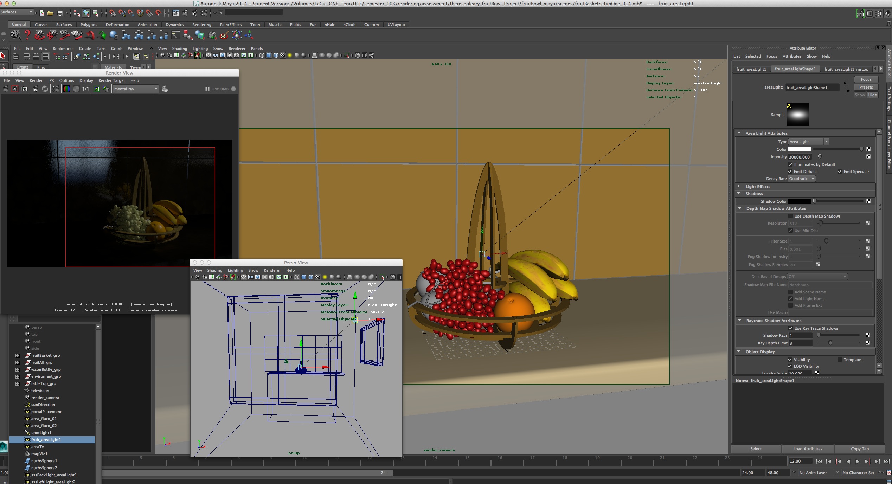892x484 pixels.
Task: Click the Presets button
Action: pos(866,87)
